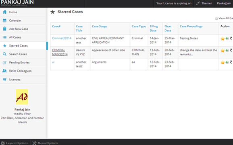The height and width of the screenshot is (145, 233).
Task: Click the Add New Case clipboard icon
Action: (x=5, y=29)
